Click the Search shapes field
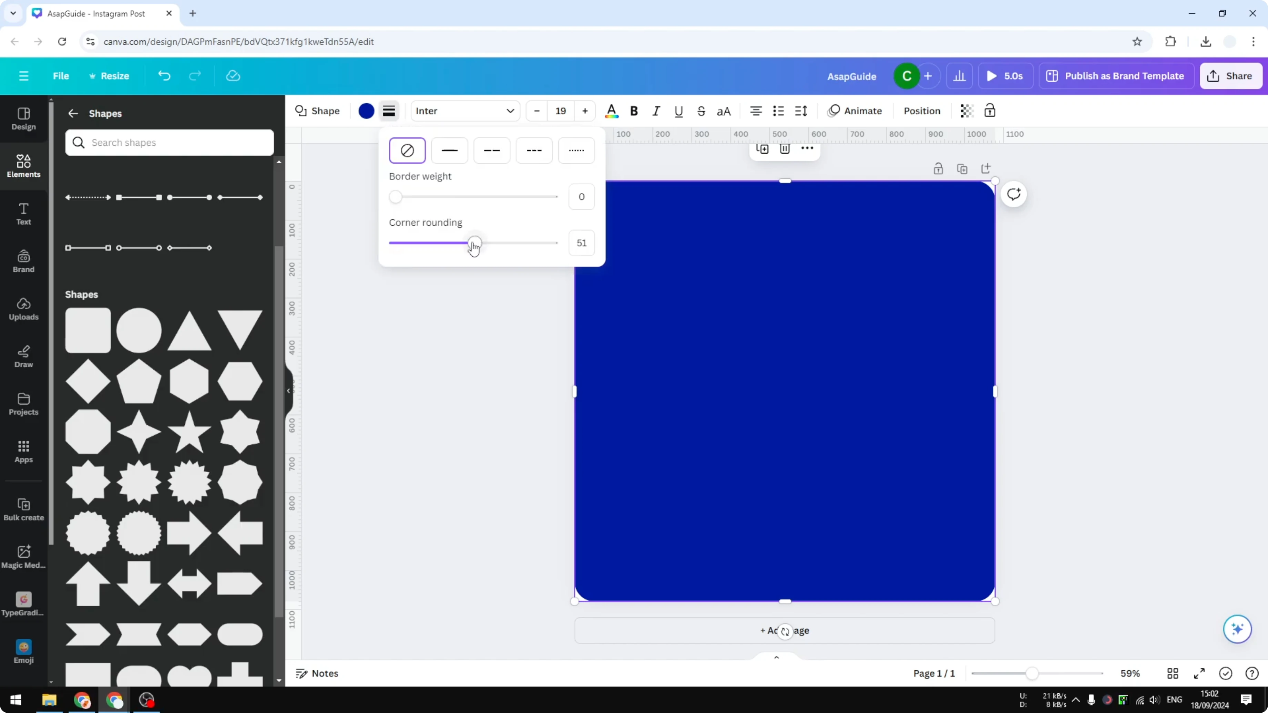Viewport: 1268px width, 713px height. (169, 143)
